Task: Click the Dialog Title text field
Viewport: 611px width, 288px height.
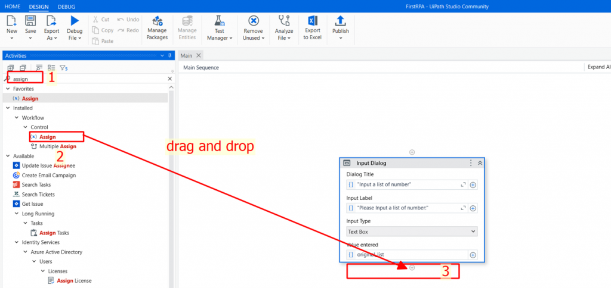Action: [x=407, y=185]
